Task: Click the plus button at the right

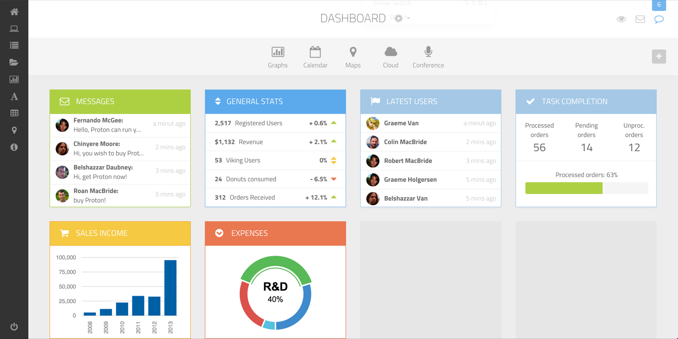Action: point(659,56)
